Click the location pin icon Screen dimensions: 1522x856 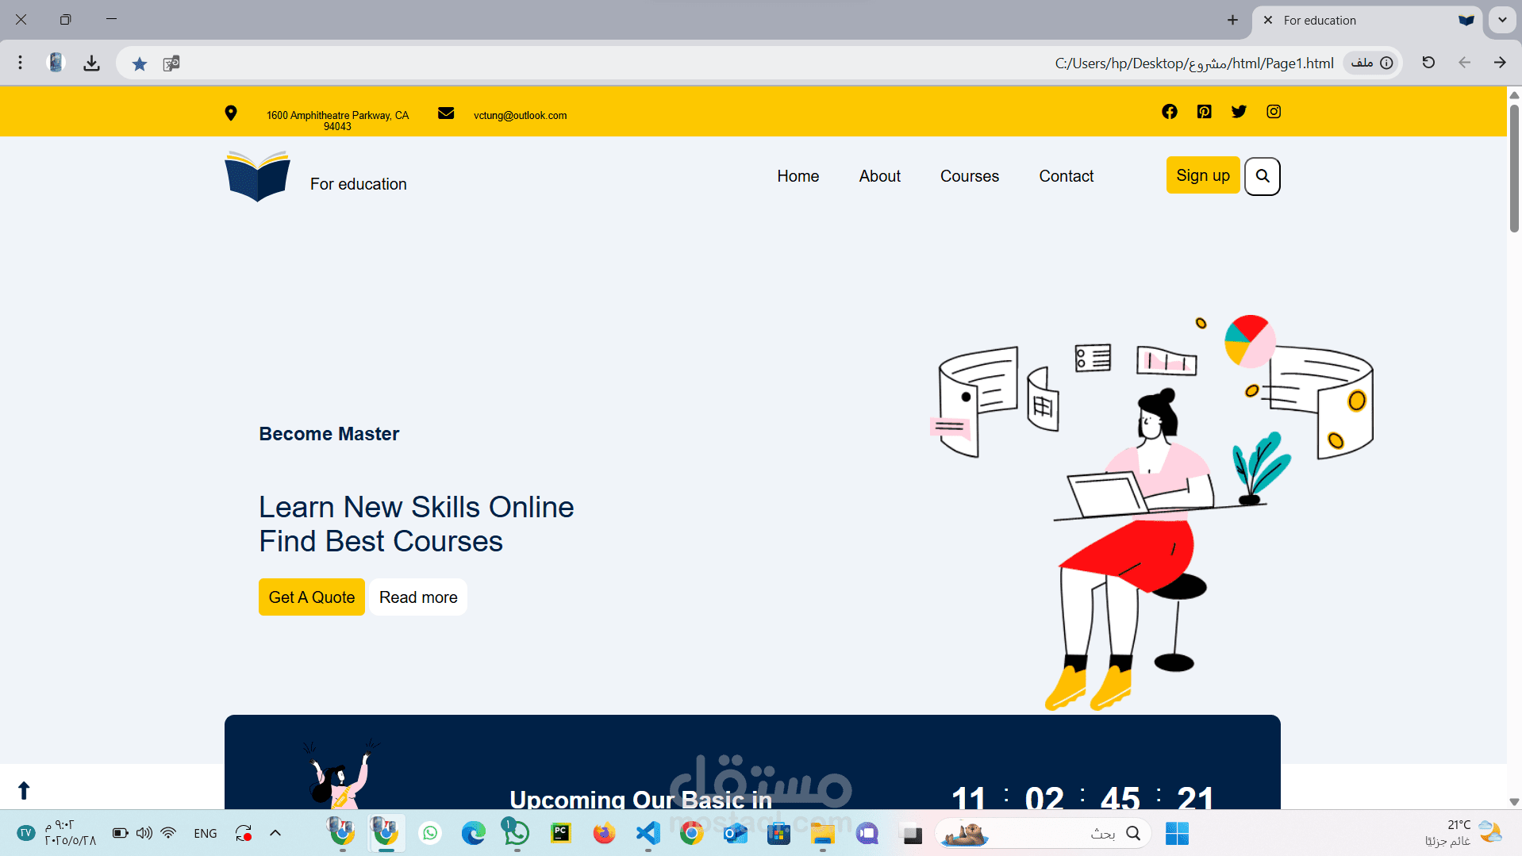click(x=231, y=113)
